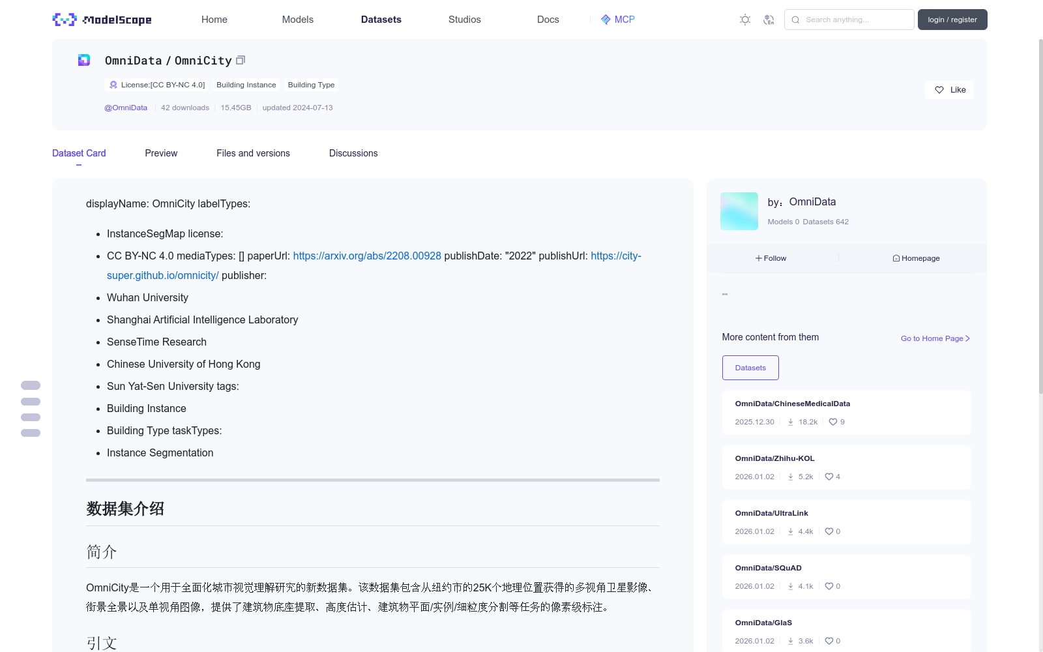Click heart icon on Zhihu-KOL card
The height and width of the screenshot is (652, 1043).
[x=829, y=477]
